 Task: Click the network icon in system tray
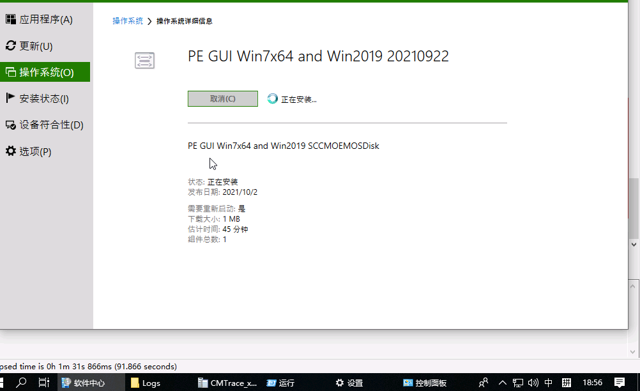click(x=517, y=383)
